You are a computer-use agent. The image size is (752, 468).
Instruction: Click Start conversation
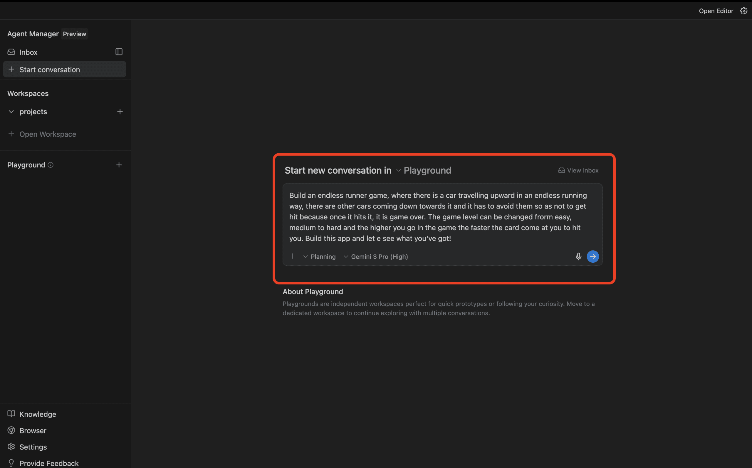pos(50,69)
